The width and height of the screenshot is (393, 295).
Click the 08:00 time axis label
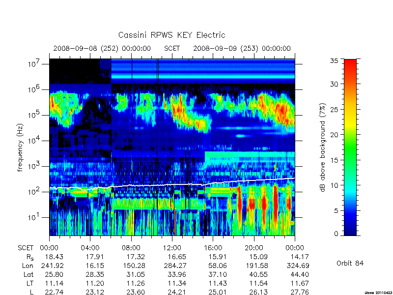pyautogui.click(x=131, y=248)
